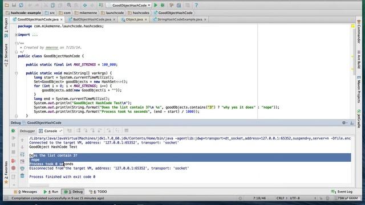365x205 pixels.
Task: Open View Breakpoints with the red double-dot icon
Action: coord(14,161)
